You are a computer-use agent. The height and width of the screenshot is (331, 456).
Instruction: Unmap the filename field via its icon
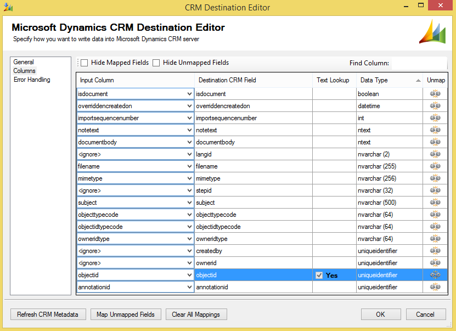pos(435,166)
